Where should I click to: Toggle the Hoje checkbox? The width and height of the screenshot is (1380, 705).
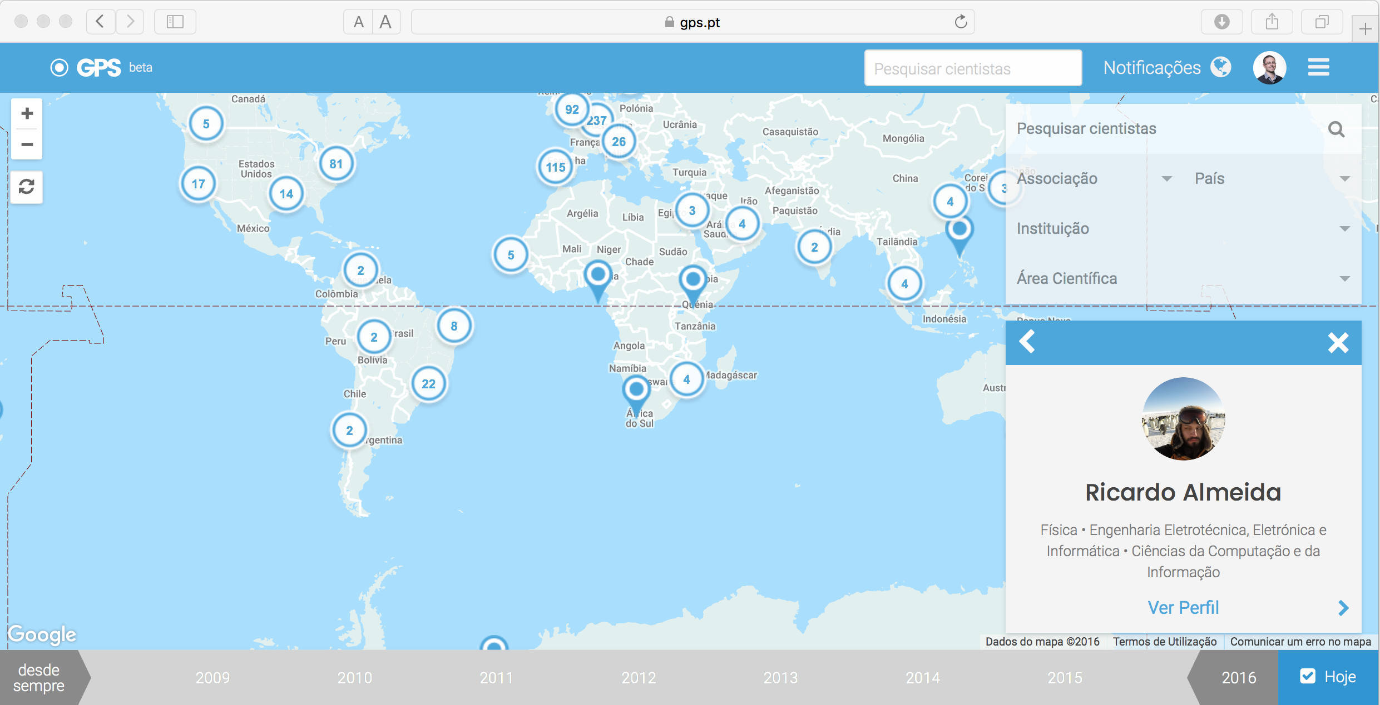point(1307,676)
